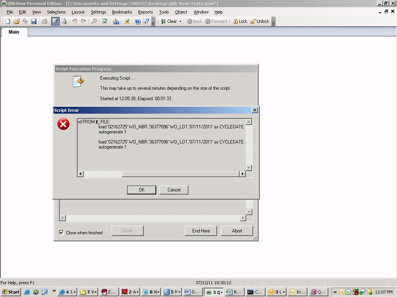Click progress window scroll left arrow
The height and width of the screenshot is (297, 397).
point(62,218)
